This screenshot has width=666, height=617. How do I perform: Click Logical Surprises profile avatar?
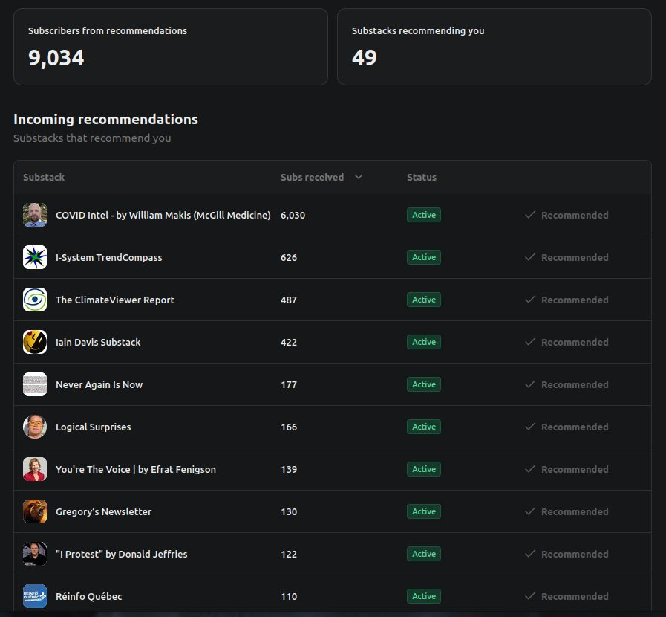click(x=35, y=427)
